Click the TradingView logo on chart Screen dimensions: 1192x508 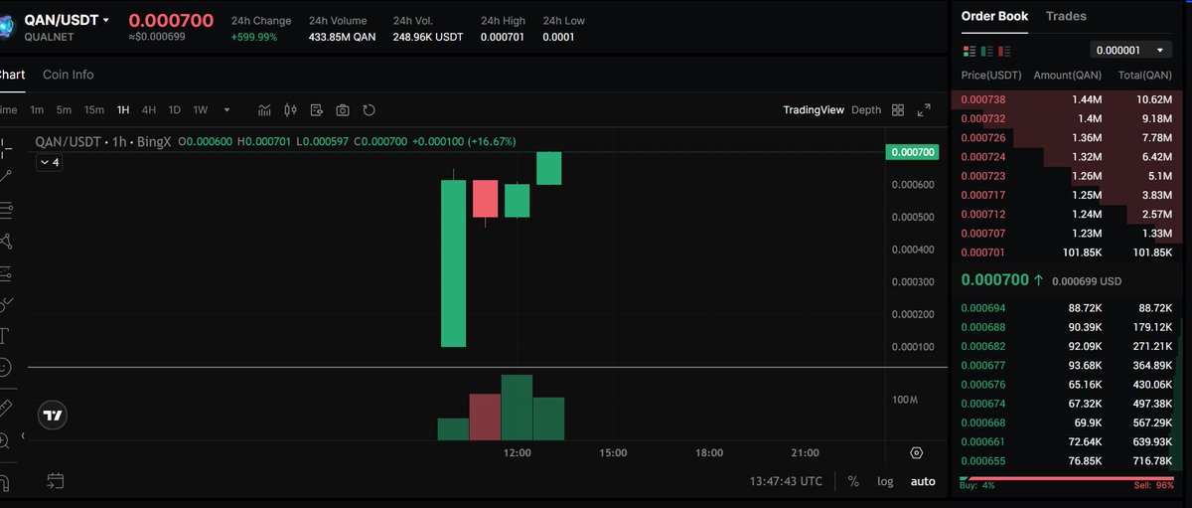pyautogui.click(x=54, y=417)
